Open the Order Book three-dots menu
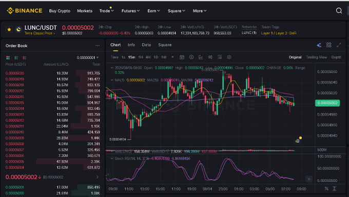The width and height of the screenshot is (349, 197). 98,46
